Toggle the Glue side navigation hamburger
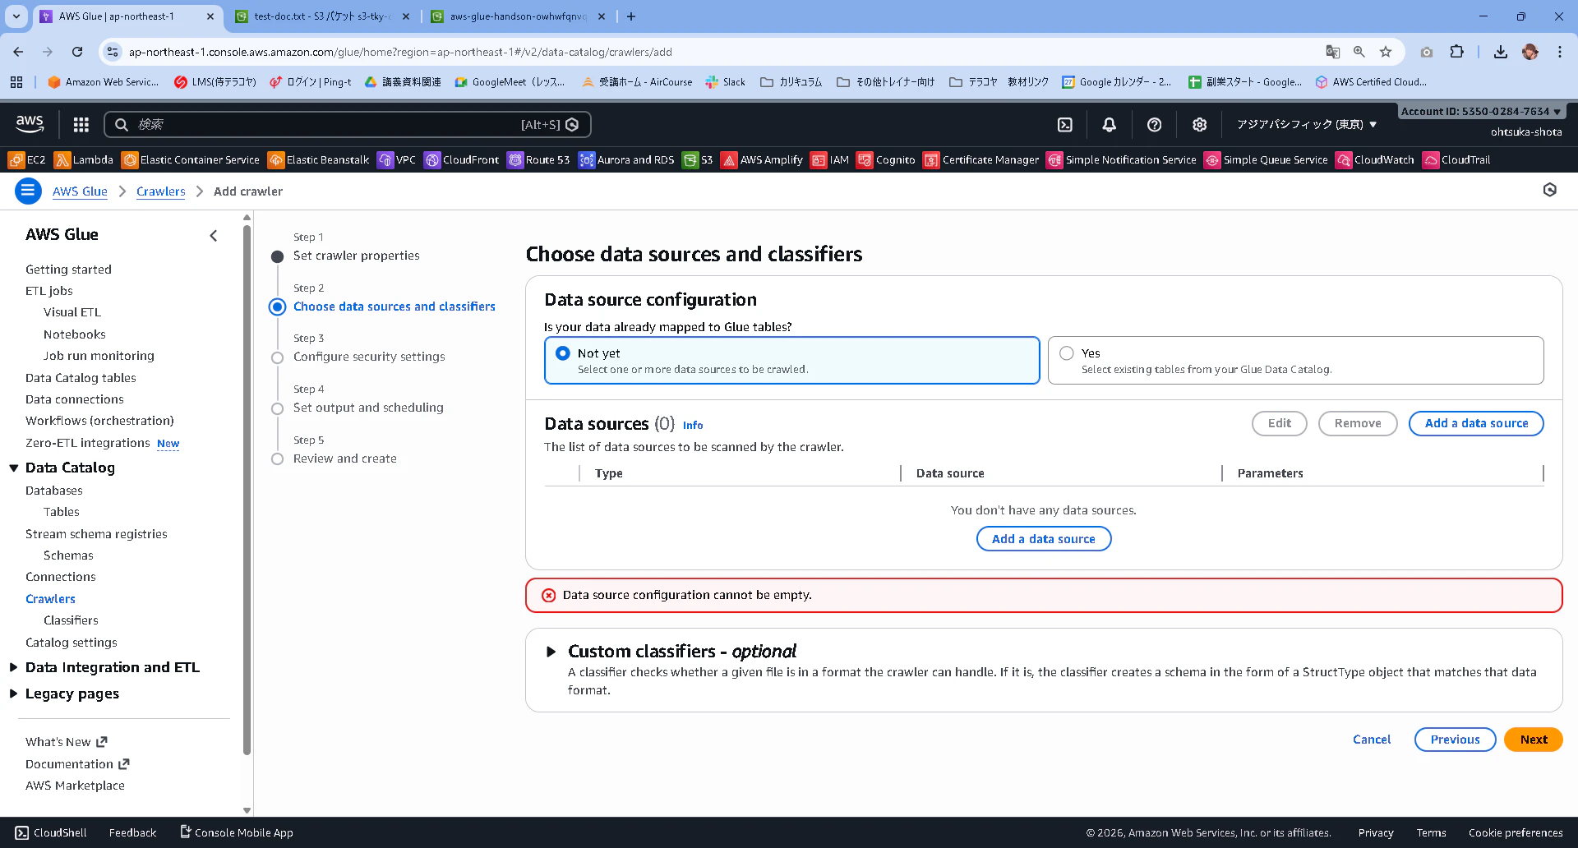Image resolution: width=1578 pixels, height=848 pixels. (x=28, y=191)
